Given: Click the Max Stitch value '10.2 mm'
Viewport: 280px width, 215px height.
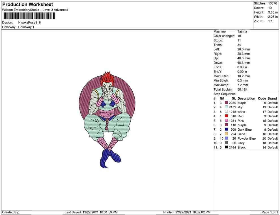Looking at the screenshot, I should (244, 76).
